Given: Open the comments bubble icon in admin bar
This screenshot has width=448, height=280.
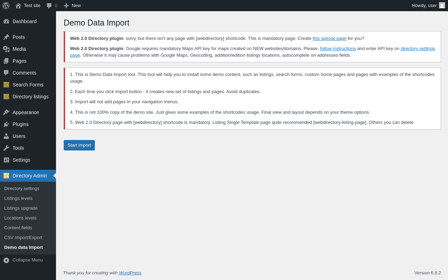Looking at the screenshot, I should click(49, 6).
